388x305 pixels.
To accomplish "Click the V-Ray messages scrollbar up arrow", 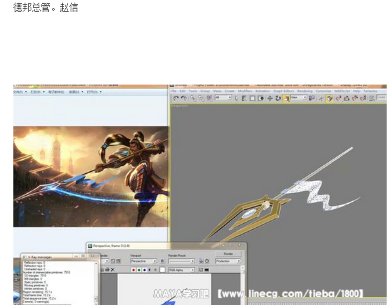I will pos(96,264).
